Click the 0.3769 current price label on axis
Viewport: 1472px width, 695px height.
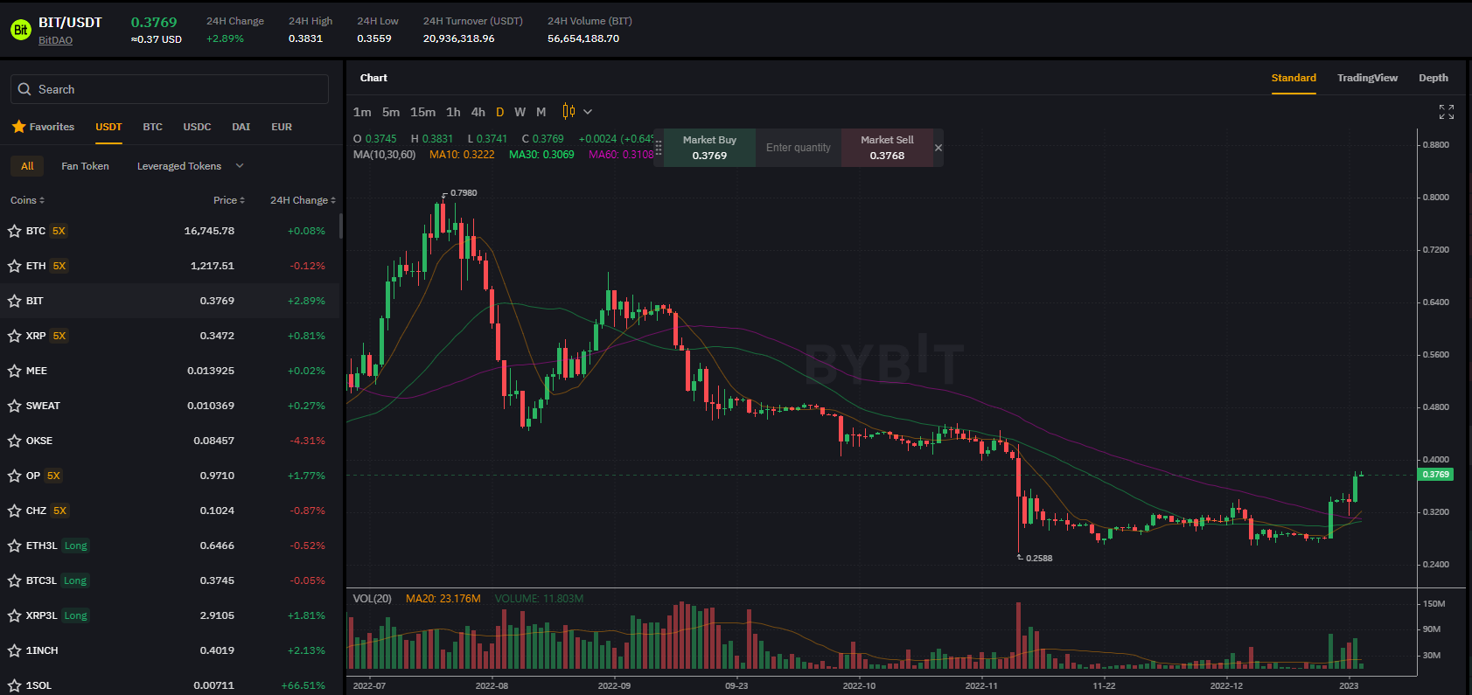1435,474
